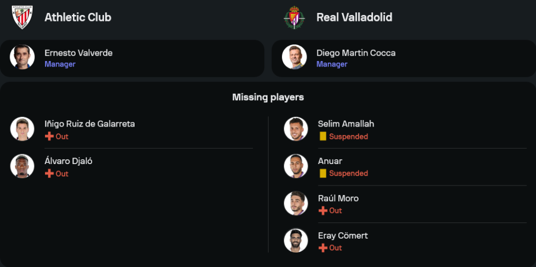This screenshot has height=267, width=536.
Task: Click Iñigo Ruiz de Galarreta's avatar
Action: tap(22, 129)
